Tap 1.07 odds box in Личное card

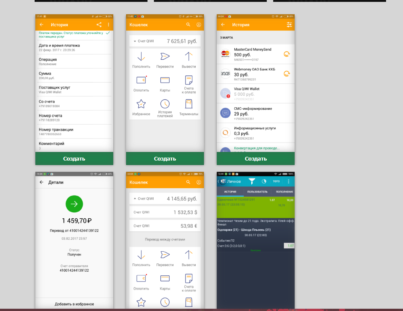point(289,246)
